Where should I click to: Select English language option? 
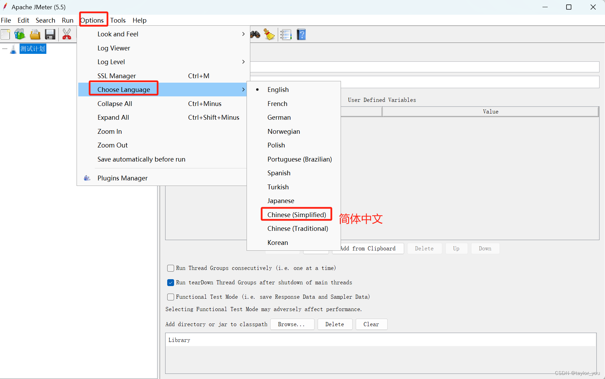tap(278, 90)
